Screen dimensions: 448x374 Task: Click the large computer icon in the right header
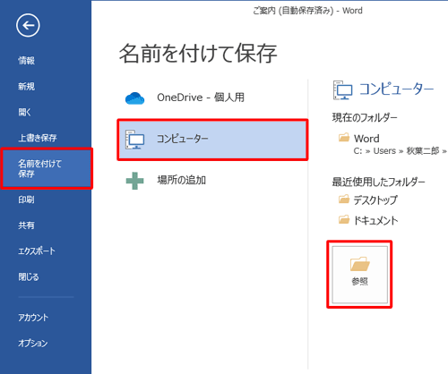(x=343, y=89)
